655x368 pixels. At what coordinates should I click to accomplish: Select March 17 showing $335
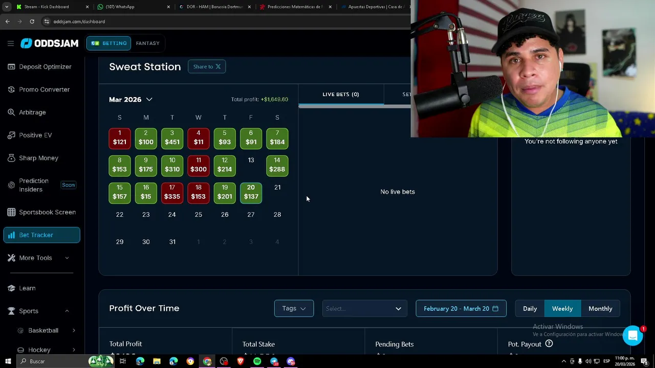point(172,192)
